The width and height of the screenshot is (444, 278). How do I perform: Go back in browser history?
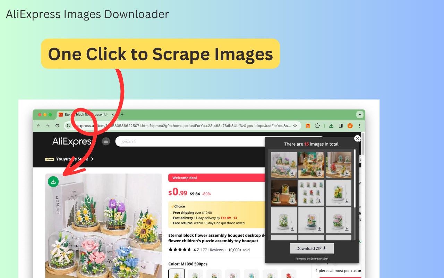(39, 125)
